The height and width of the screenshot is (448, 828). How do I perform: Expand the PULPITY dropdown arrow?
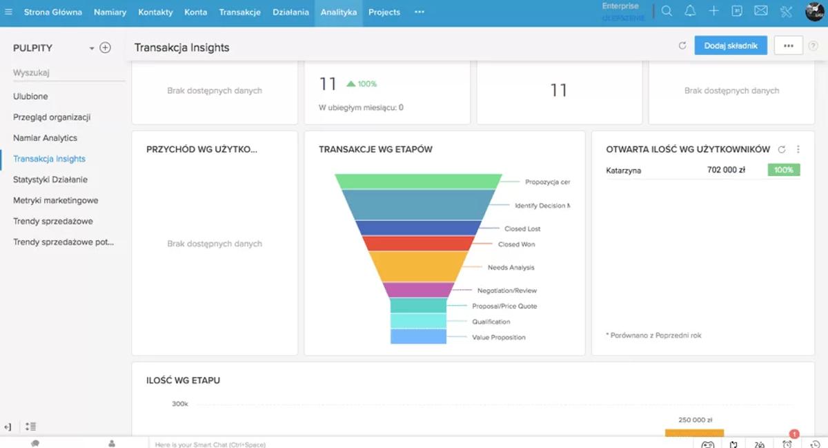92,48
